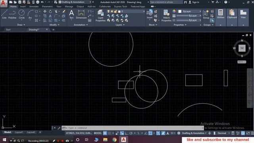Open the Annotate ribbon tab

coord(34,6)
